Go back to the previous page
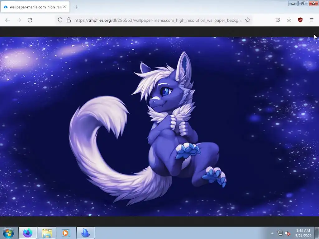This screenshot has height=239, width=319. [7, 20]
